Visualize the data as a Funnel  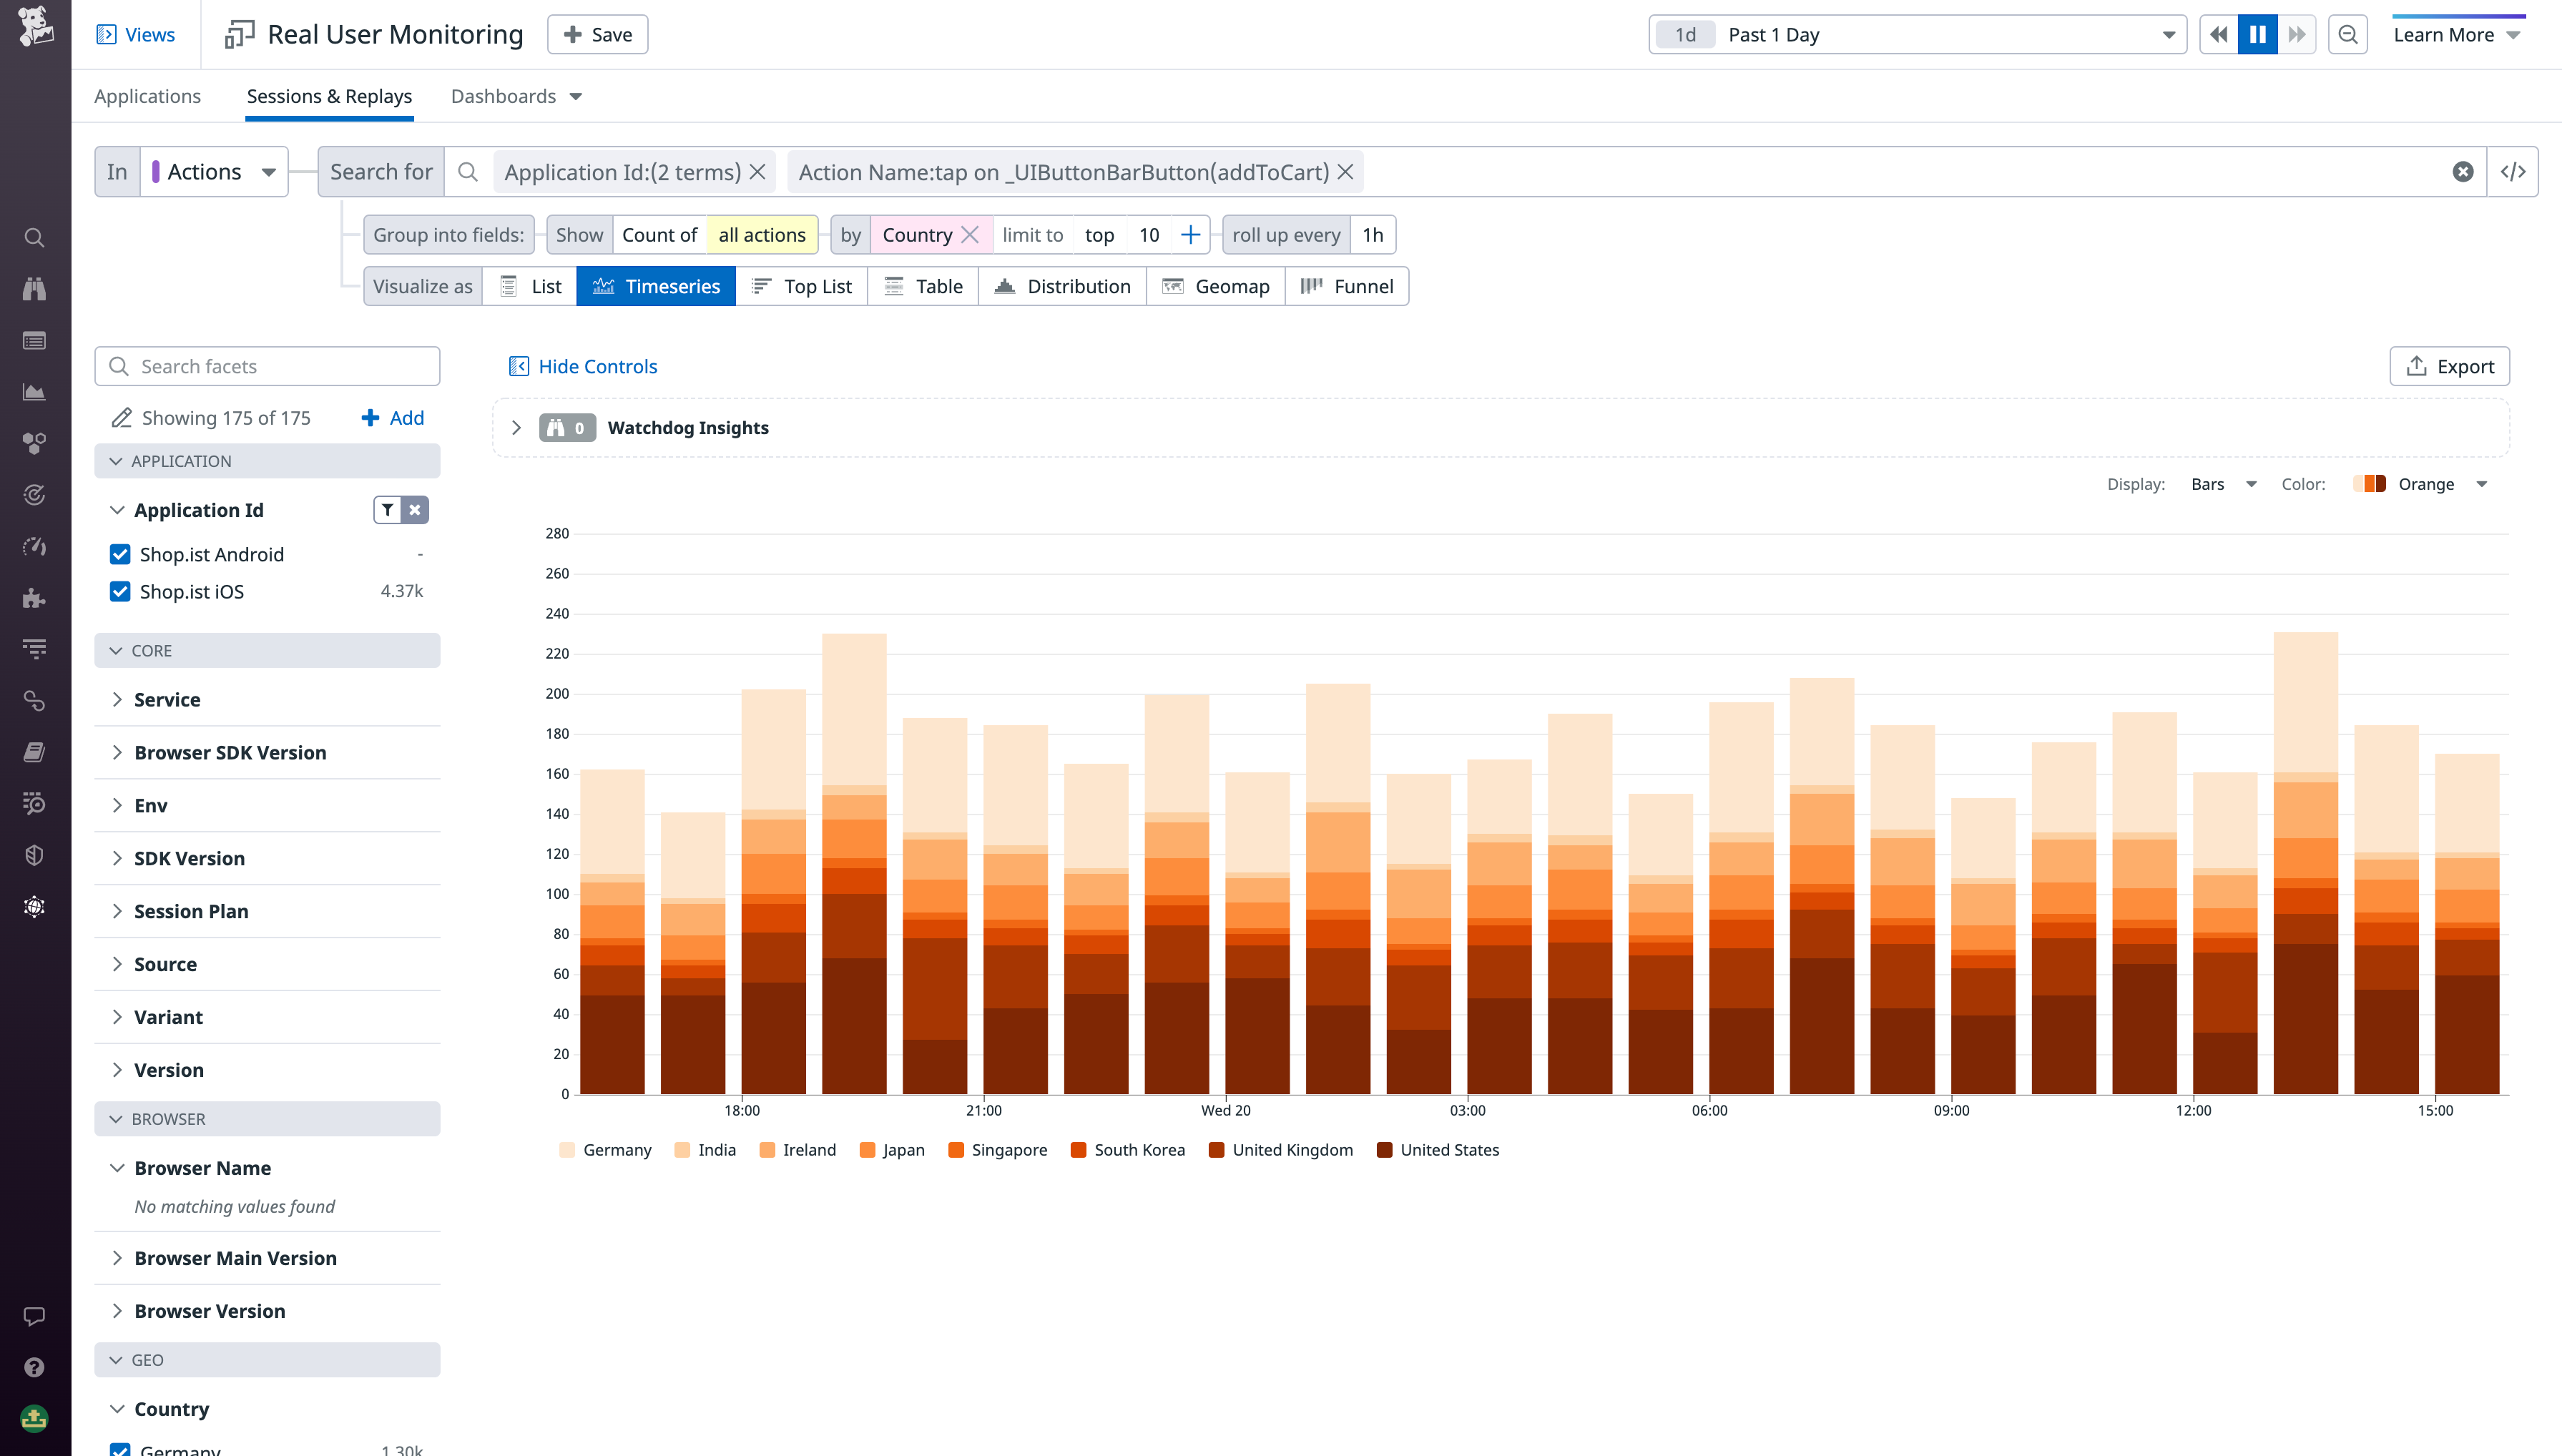[1347, 286]
